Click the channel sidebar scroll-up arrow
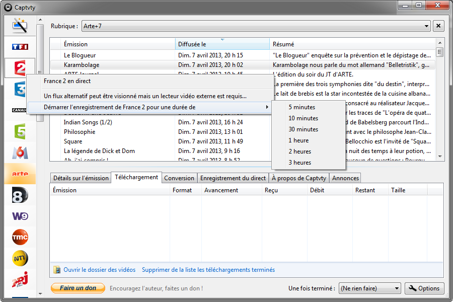Screen dimensions: 453x302 point(40,20)
